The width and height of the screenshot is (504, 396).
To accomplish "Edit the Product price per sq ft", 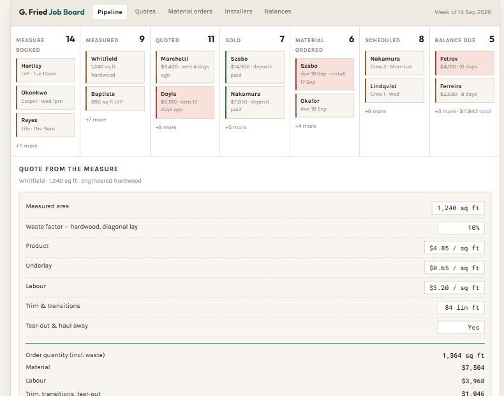I will point(454,248).
